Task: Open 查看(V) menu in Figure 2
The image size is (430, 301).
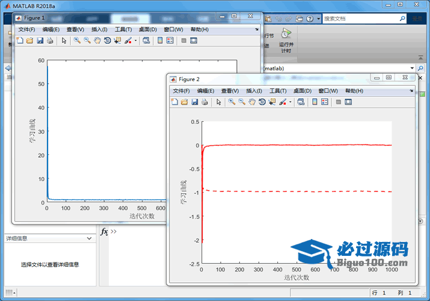Action: pos(230,91)
